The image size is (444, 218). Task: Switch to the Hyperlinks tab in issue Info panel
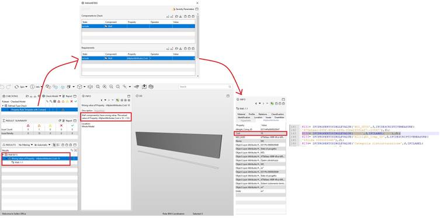99,110
